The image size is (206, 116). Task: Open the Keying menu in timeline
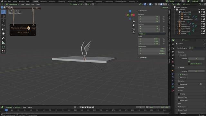click(x=18, y=107)
